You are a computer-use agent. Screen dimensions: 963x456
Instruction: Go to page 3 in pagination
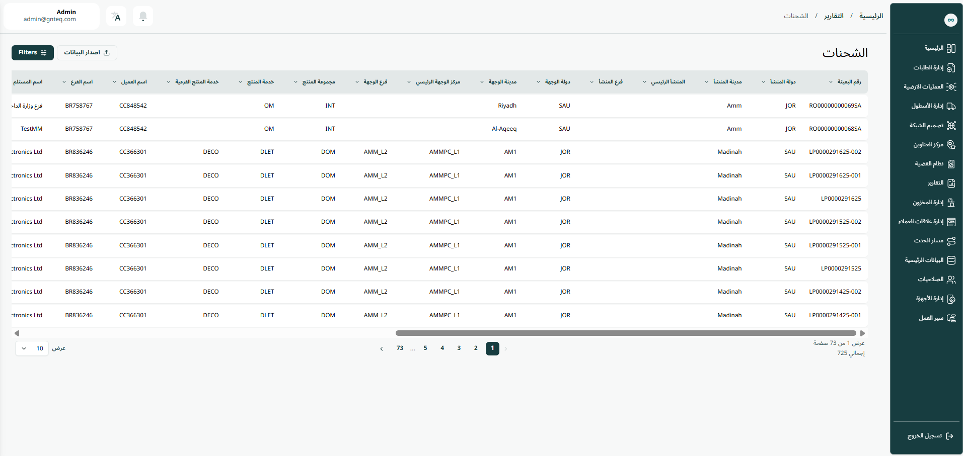[x=459, y=348]
